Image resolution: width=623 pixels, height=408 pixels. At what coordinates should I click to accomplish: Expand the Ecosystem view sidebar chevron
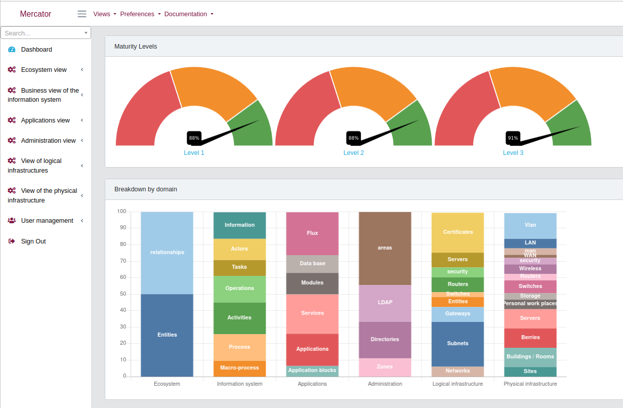pyautogui.click(x=82, y=69)
